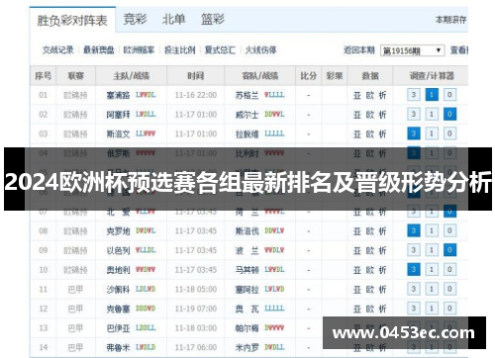Open the 欧 data link in the 克罗地 row
The width and height of the screenshot is (495, 358).
point(370,231)
